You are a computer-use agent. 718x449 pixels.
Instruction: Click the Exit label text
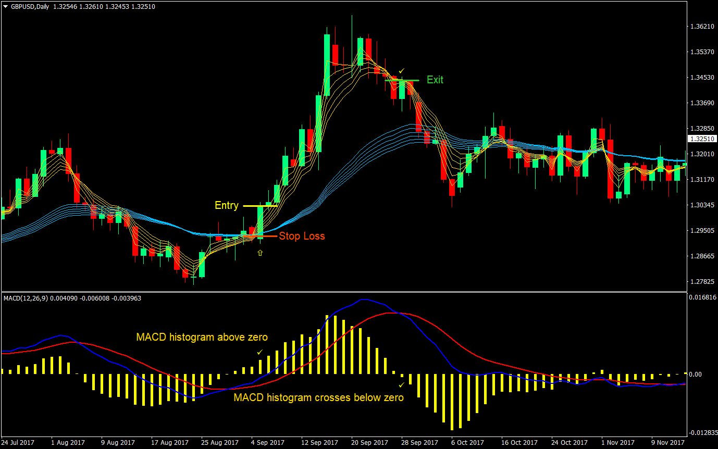point(435,80)
